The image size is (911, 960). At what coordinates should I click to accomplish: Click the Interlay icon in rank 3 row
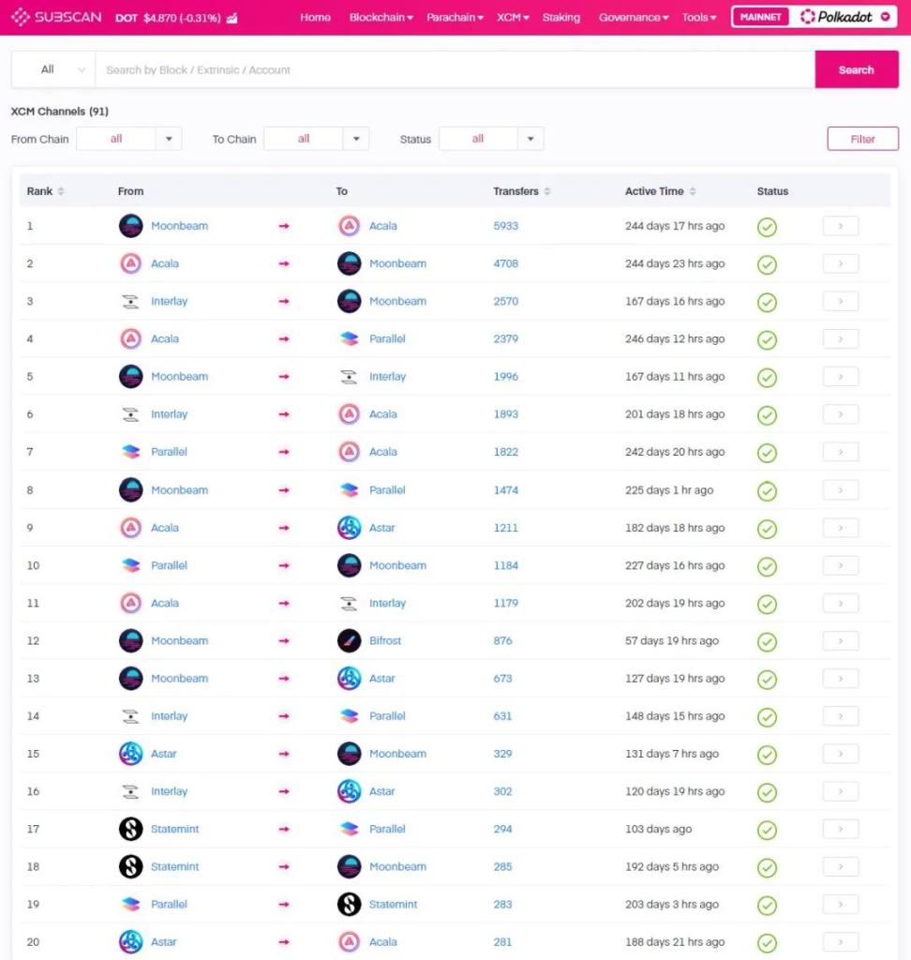coord(130,301)
